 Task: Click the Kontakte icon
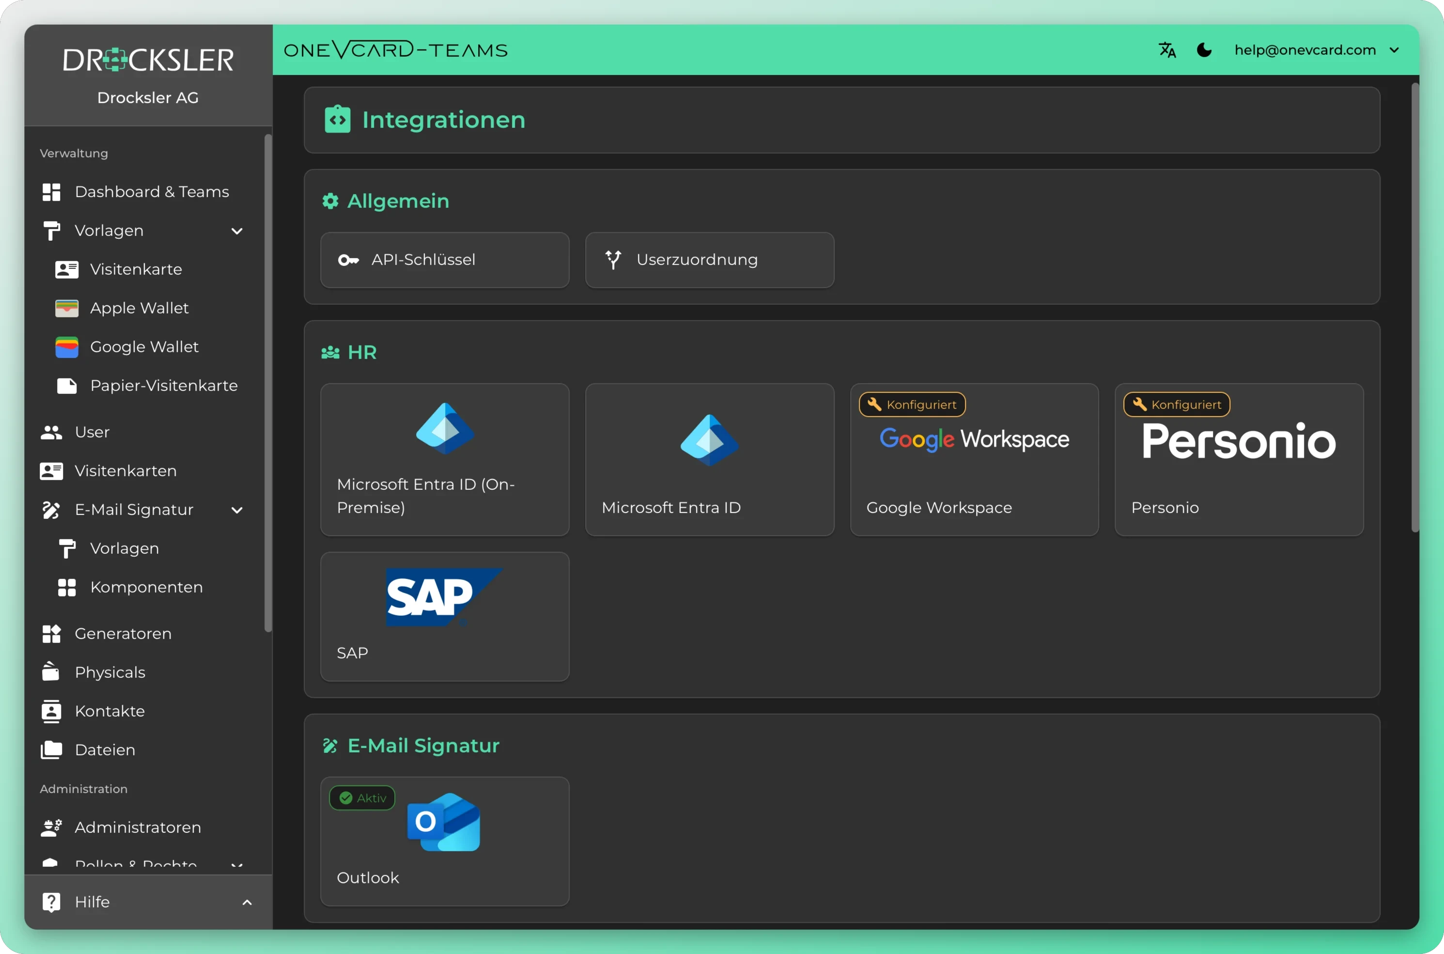pyautogui.click(x=51, y=711)
